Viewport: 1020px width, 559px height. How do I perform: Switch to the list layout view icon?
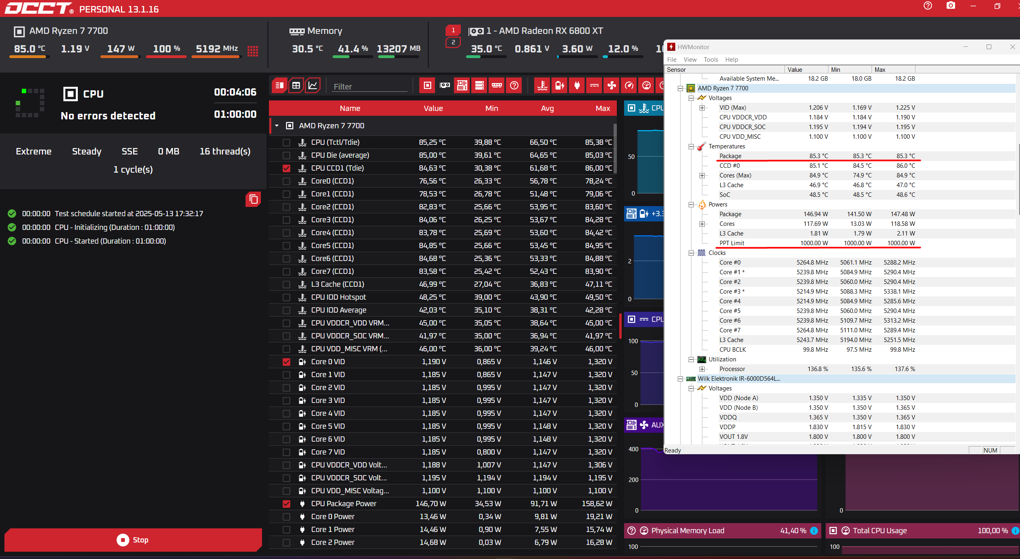click(x=279, y=86)
